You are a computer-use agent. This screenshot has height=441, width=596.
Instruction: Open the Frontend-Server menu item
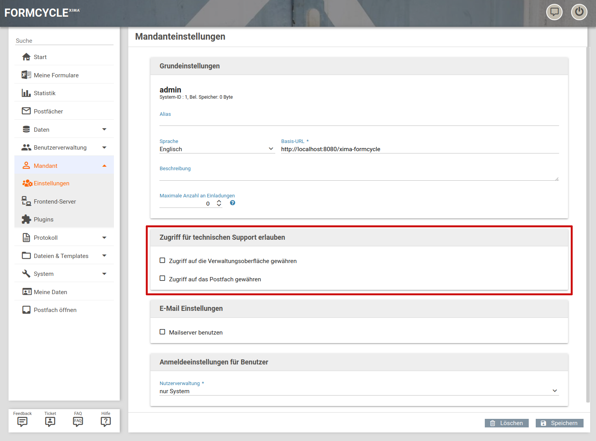[x=55, y=202]
